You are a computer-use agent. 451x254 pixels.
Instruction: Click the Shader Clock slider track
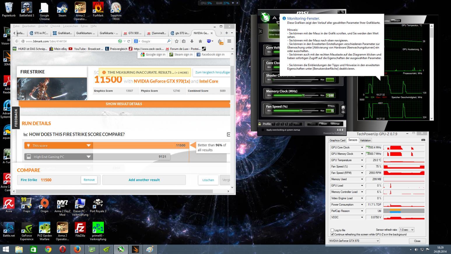(296, 80)
